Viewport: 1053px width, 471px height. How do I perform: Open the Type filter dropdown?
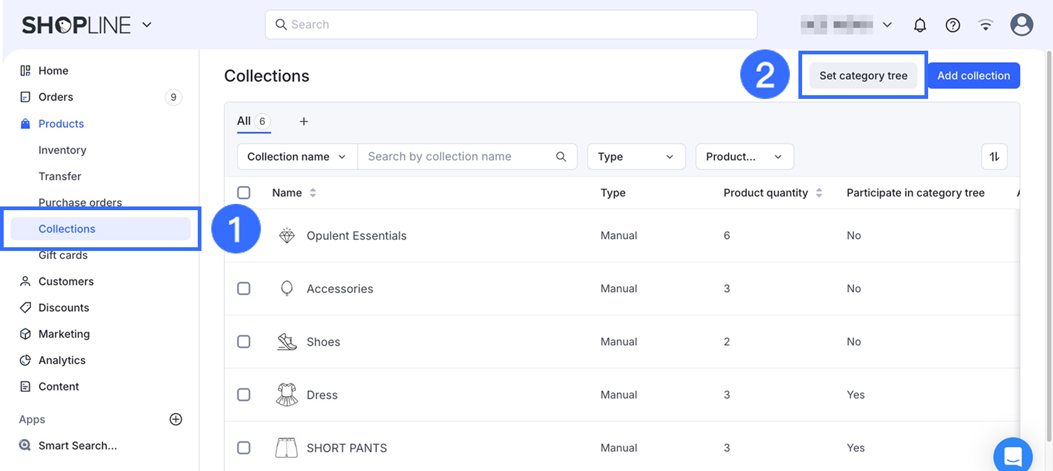pos(636,156)
